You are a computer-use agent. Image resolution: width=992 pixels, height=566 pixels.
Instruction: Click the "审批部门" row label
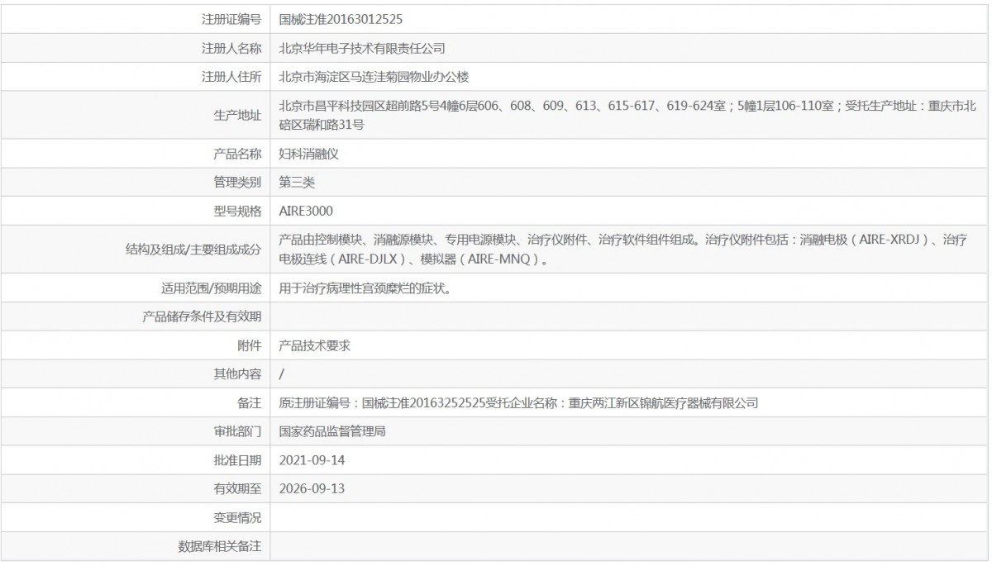click(x=237, y=431)
